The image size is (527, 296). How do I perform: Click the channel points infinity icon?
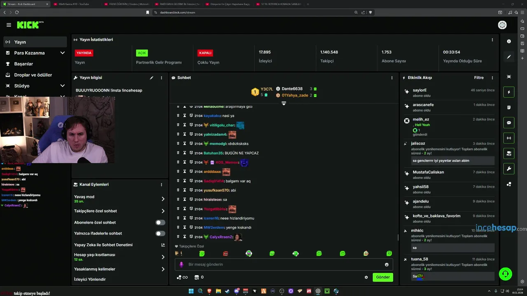pyautogui.click(x=182, y=277)
